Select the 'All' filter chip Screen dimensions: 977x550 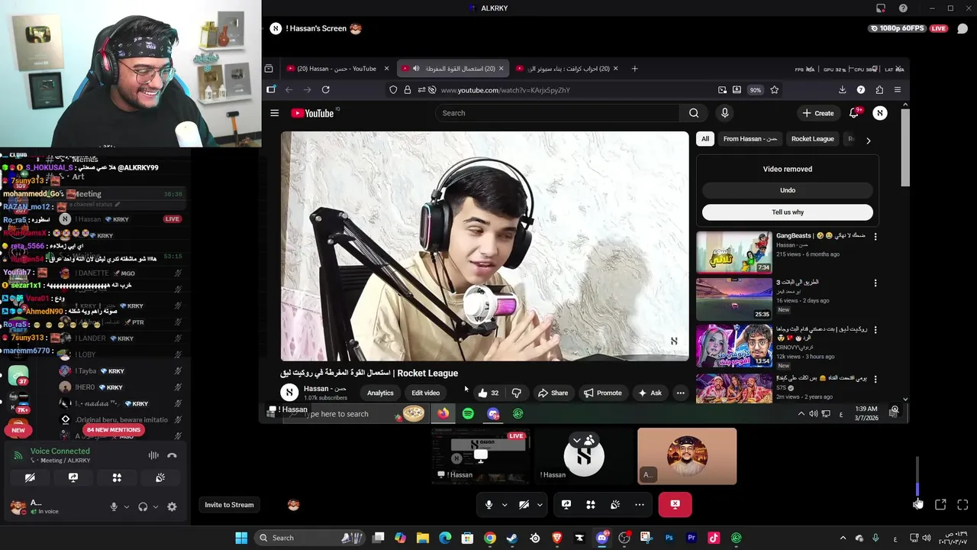705,139
